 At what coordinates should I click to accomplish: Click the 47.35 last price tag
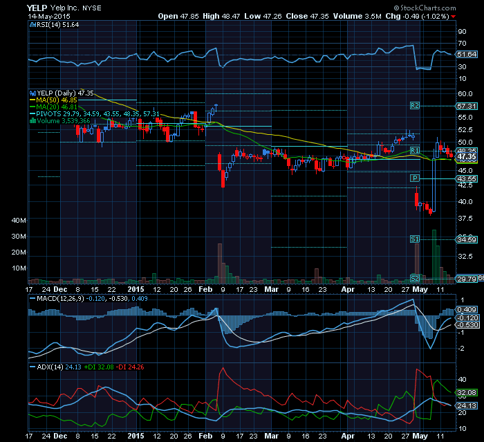467,156
